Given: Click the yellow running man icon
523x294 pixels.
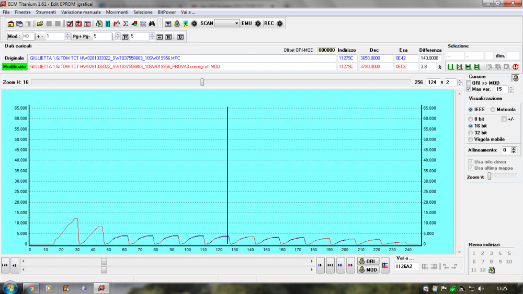Looking at the screenshot, I should pos(186,23).
